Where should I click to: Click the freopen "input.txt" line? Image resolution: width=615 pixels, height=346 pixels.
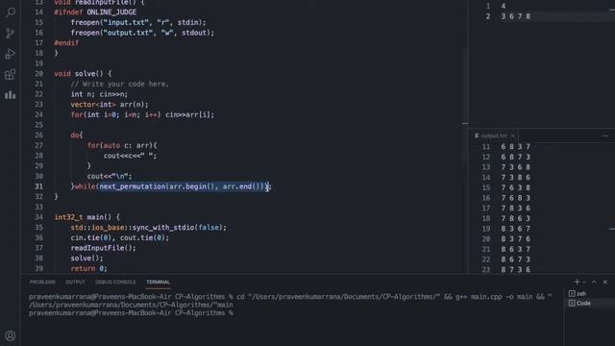[x=138, y=22]
